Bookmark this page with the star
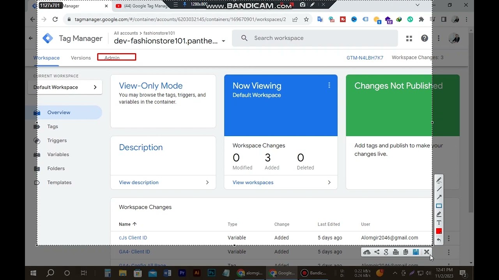Viewport: 499px width, 280px height. pyautogui.click(x=306, y=19)
